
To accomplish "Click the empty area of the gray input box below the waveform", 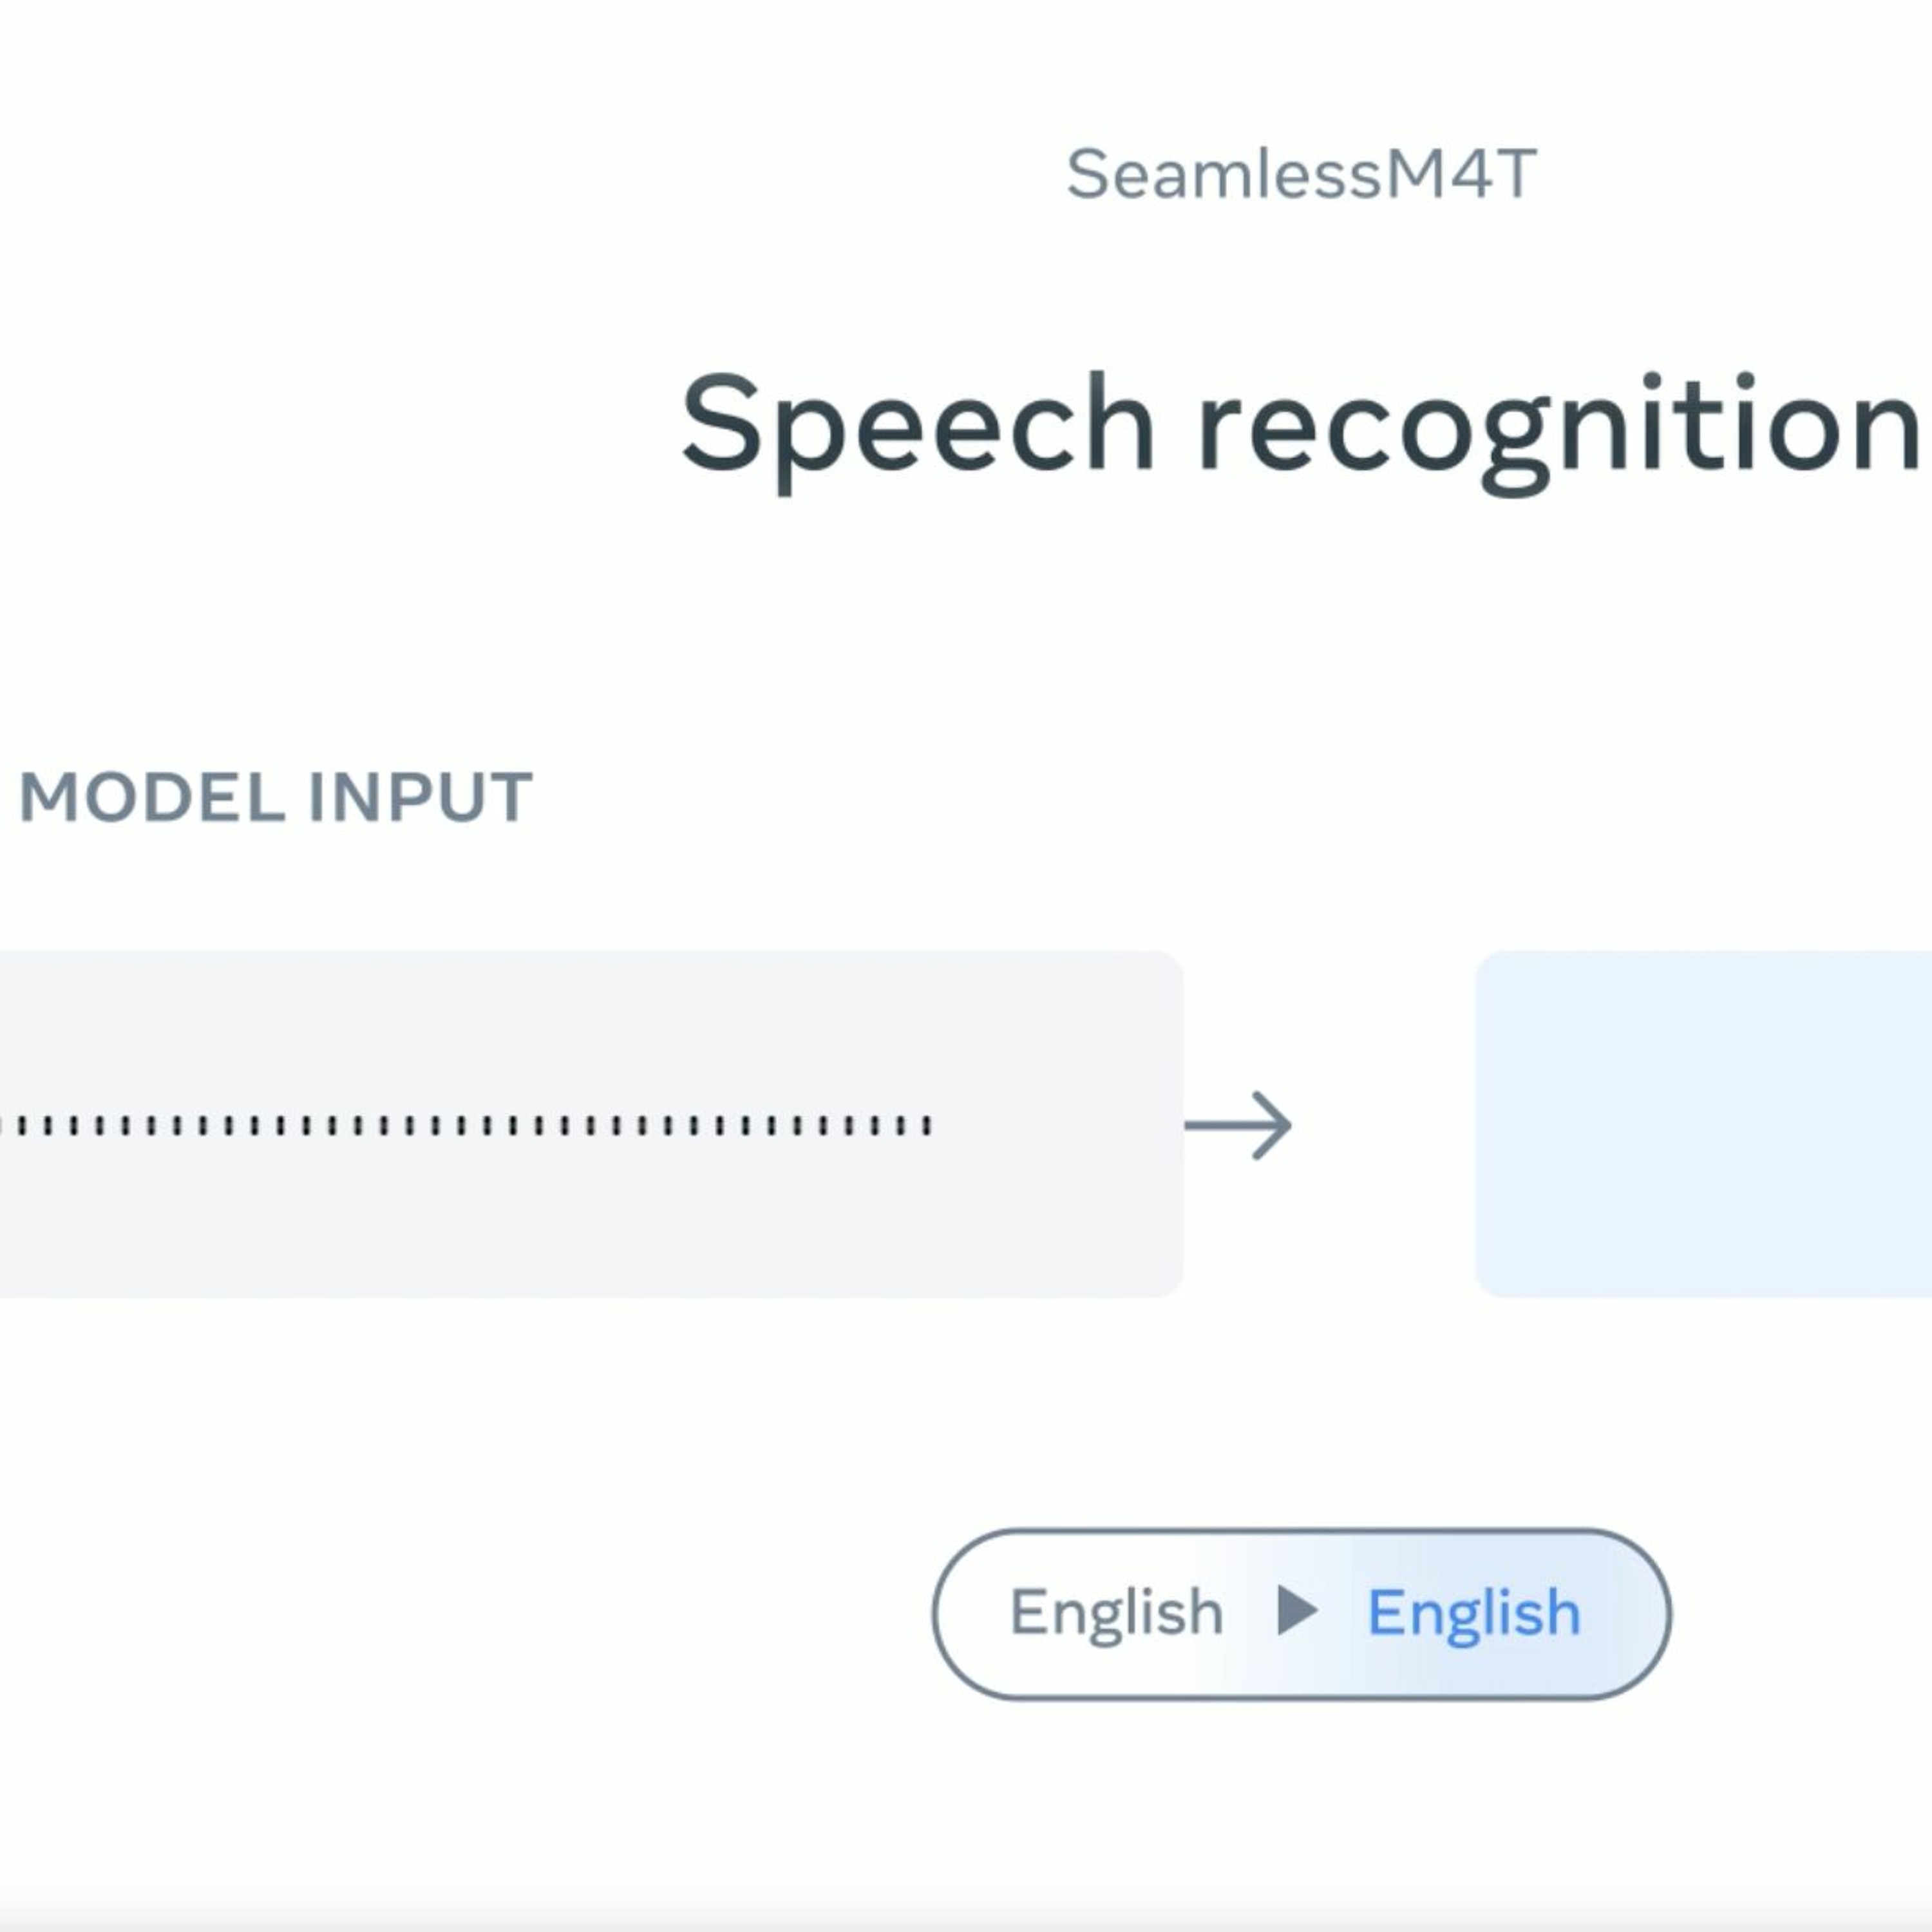I will pos(590,1220).
